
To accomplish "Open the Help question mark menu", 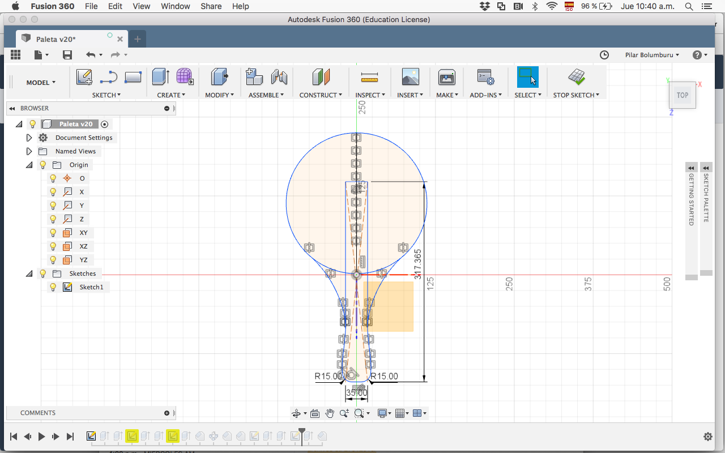I will (700, 55).
